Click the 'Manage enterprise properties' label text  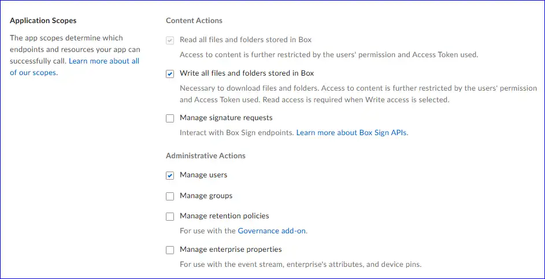231,250
